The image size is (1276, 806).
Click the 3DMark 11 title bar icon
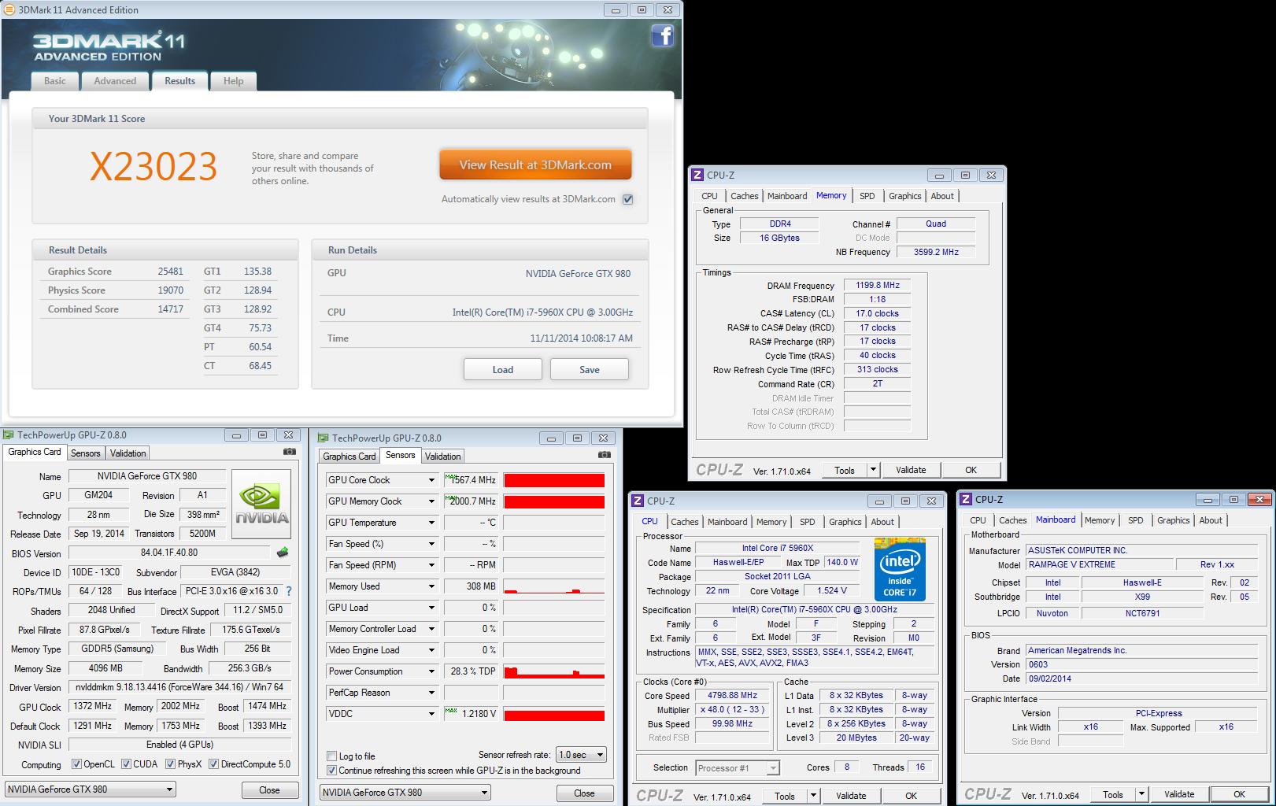(x=9, y=9)
